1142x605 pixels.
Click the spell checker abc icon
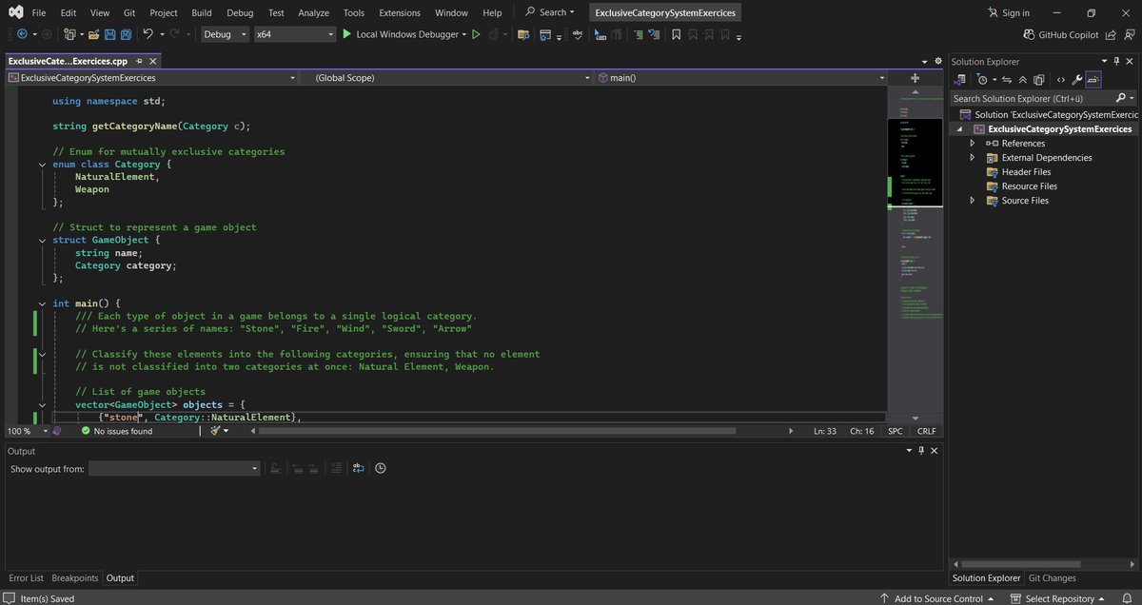pyautogui.click(x=577, y=34)
